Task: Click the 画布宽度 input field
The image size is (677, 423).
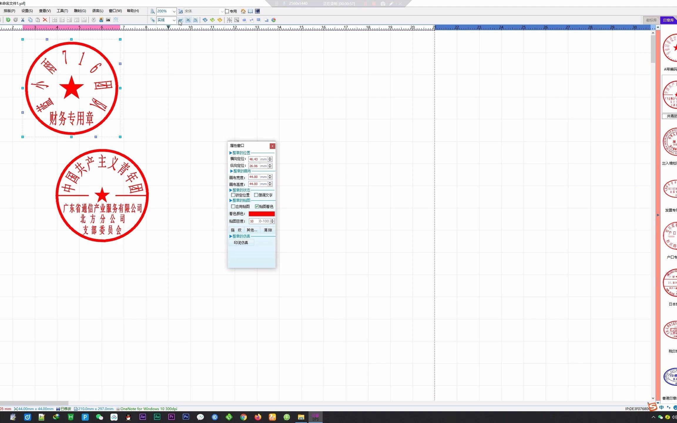Action: (254, 177)
